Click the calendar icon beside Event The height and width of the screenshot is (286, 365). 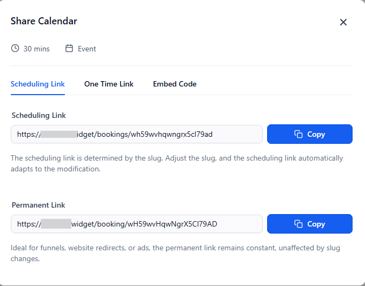click(x=69, y=49)
